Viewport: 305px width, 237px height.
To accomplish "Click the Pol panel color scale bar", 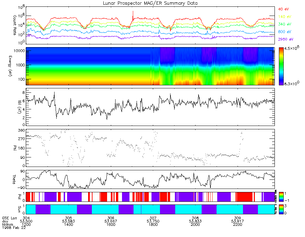I will (x=281, y=197).
